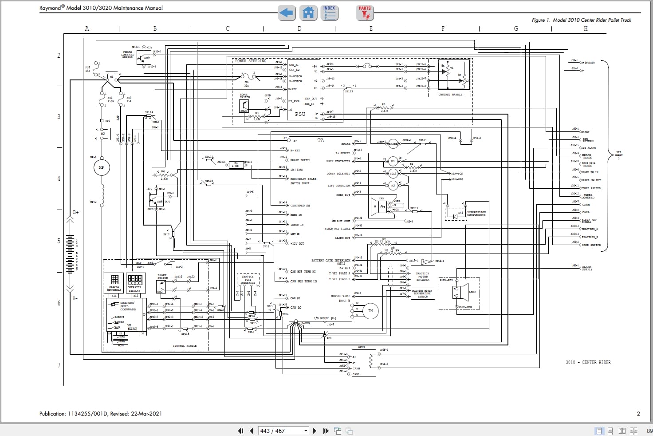Open the page number dropdown arrow
This screenshot has width=653, height=436.
(306, 431)
